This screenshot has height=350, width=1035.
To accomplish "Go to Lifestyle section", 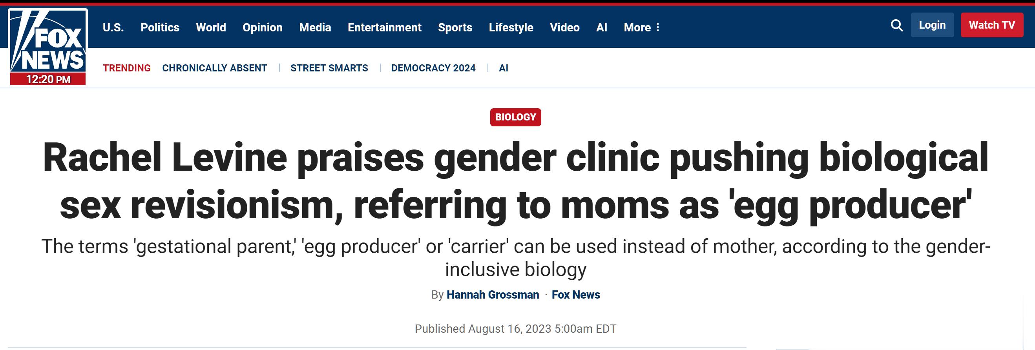I will coord(511,27).
